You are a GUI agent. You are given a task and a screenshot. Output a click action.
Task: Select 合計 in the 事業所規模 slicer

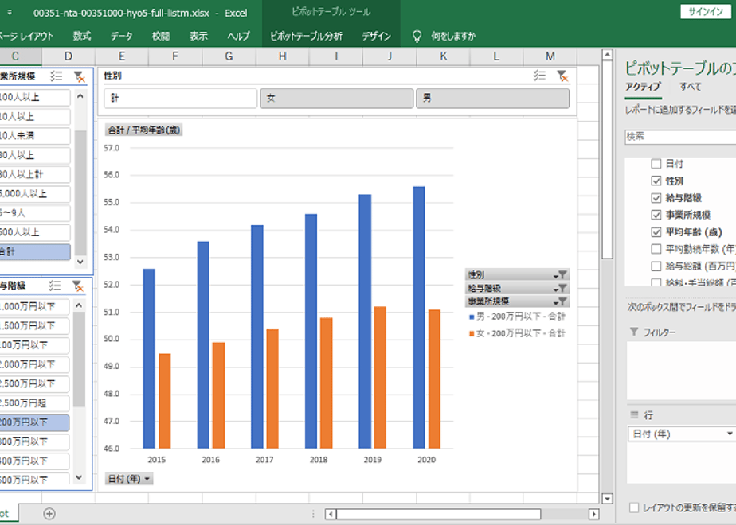33,251
